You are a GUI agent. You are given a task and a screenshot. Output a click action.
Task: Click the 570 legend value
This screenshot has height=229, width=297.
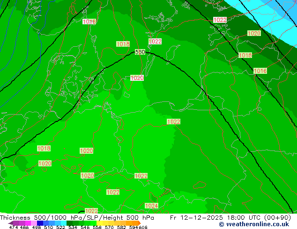tap(109, 227)
